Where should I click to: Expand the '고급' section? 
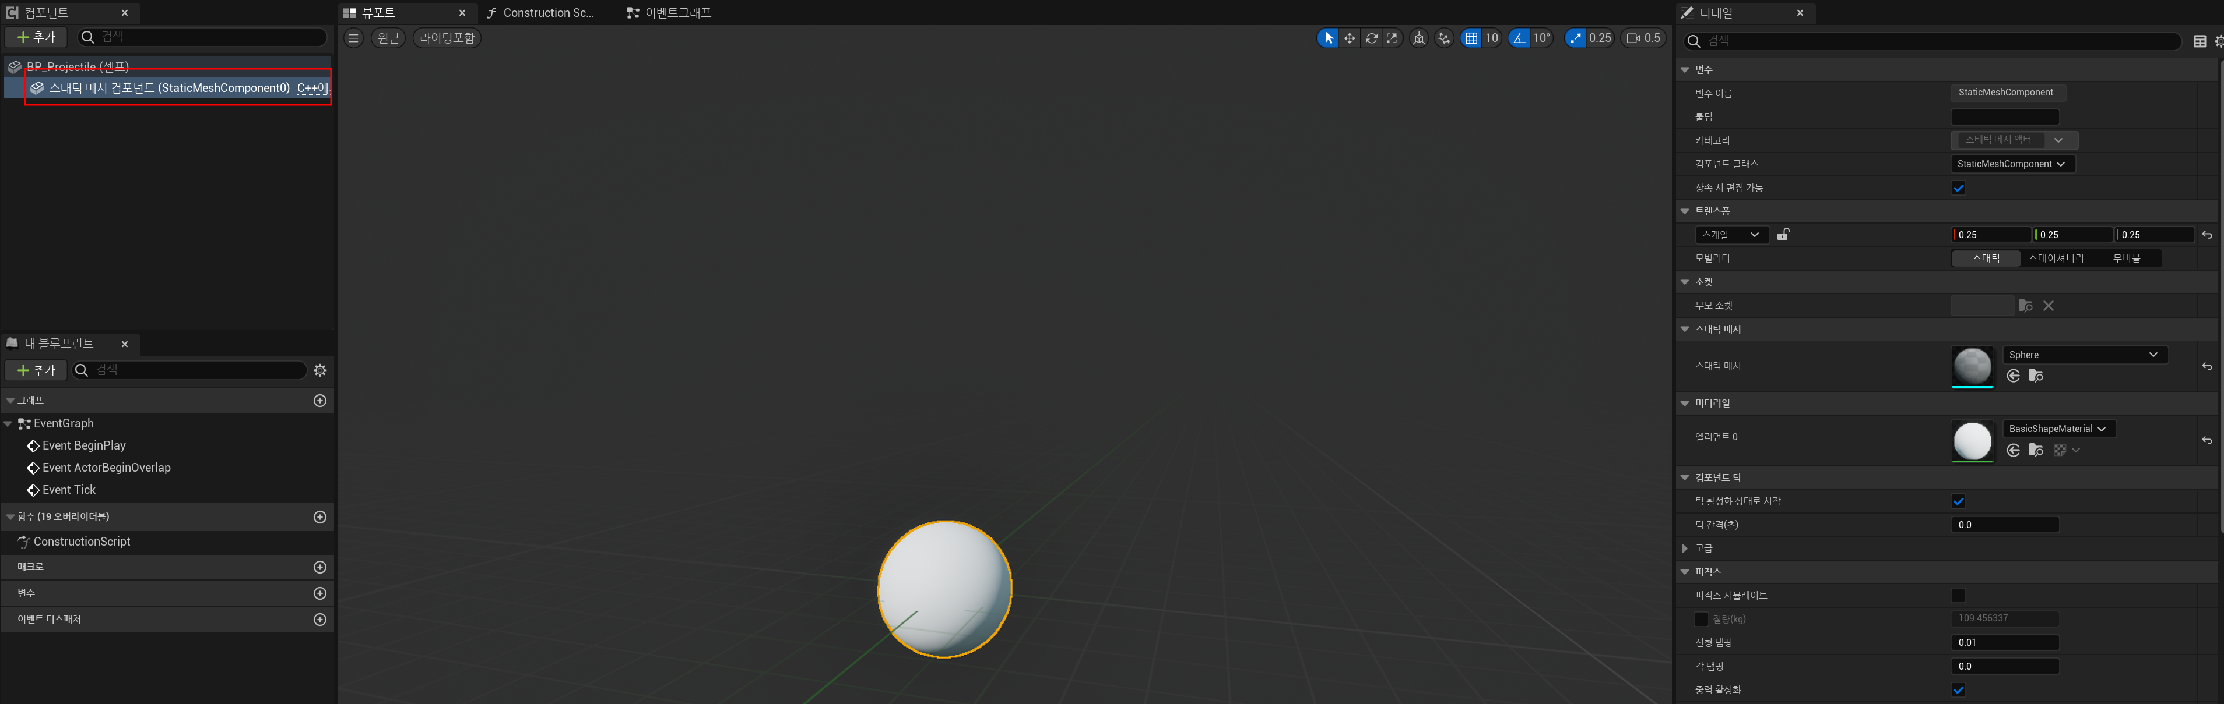(1684, 549)
